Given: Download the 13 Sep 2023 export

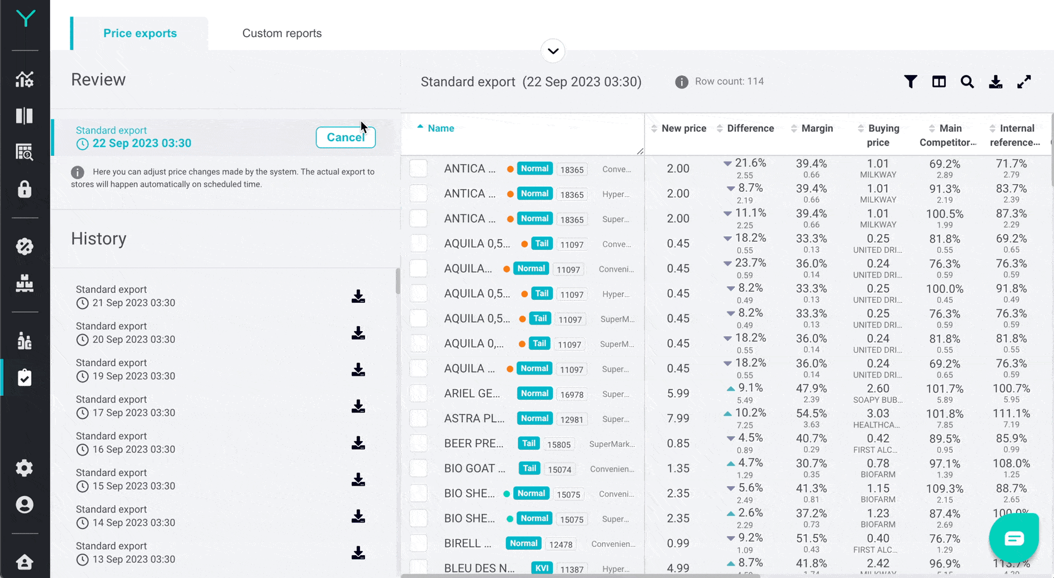Looking at the screenshot, I should [x=358, y=553].
